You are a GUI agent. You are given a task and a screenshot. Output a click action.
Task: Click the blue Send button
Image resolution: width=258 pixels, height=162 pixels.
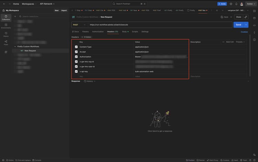[x=238, y=25]
